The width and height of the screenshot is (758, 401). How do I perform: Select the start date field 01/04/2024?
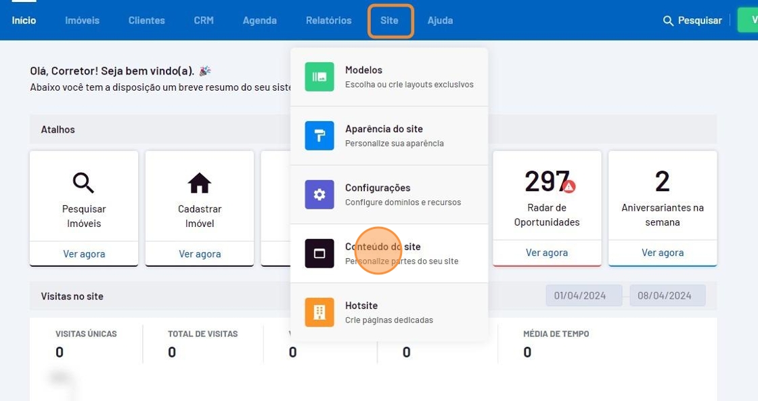click(x=583, y=295)
